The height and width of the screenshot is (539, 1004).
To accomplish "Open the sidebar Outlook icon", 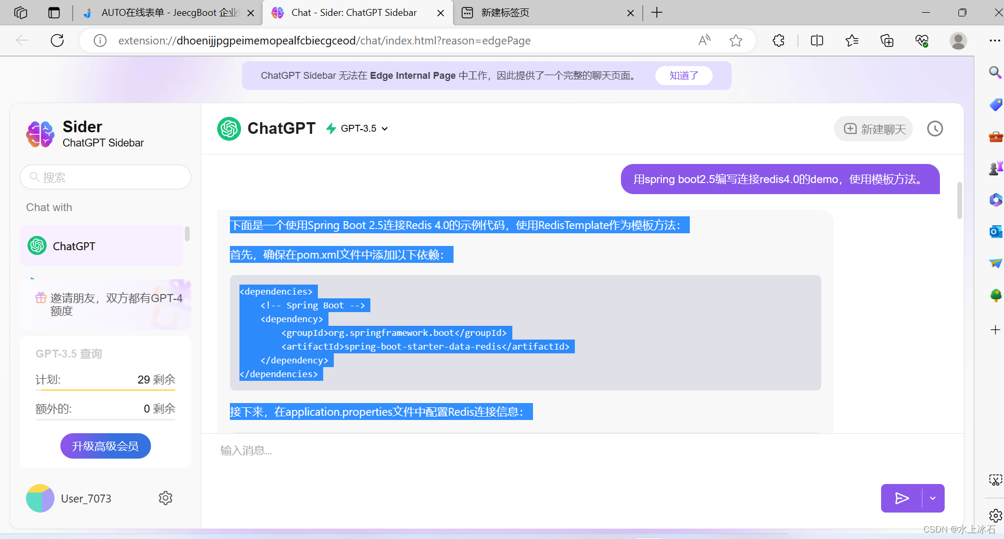I will click(x=996, y=231).
